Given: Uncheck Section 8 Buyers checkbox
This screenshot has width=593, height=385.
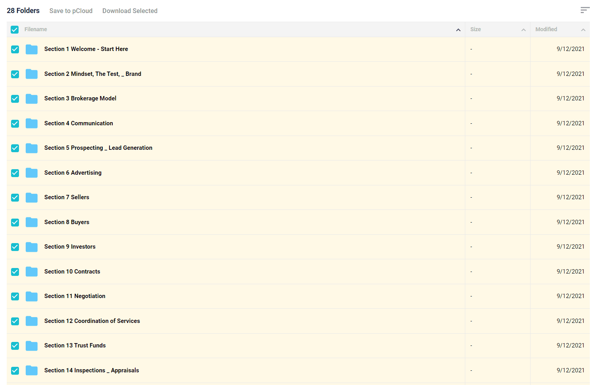Looking at the screenshot, I should point(15,222).
